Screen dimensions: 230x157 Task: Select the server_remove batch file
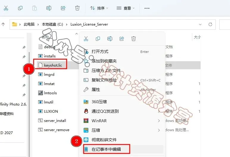pos(57,130)
